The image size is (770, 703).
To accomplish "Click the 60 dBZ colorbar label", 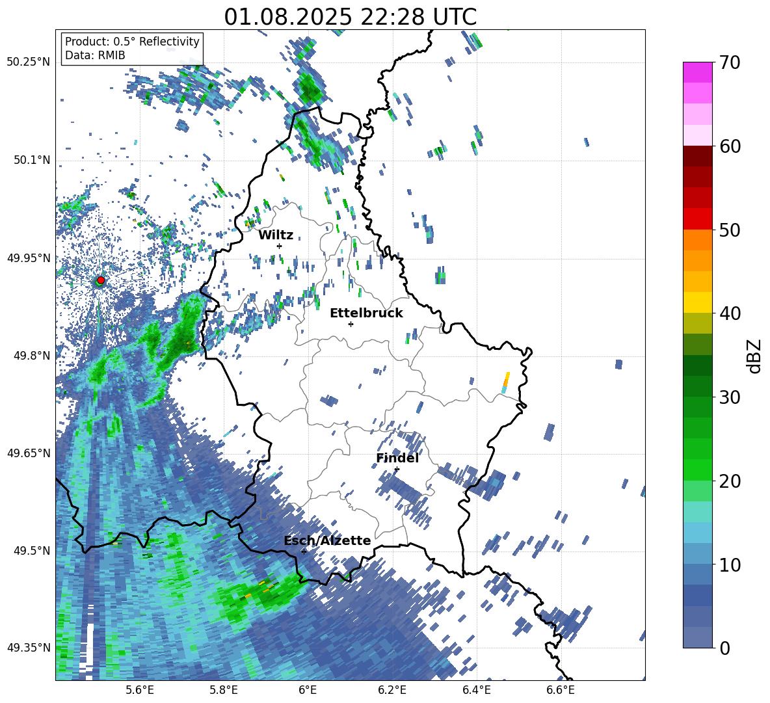I will [x=730, y=146].
